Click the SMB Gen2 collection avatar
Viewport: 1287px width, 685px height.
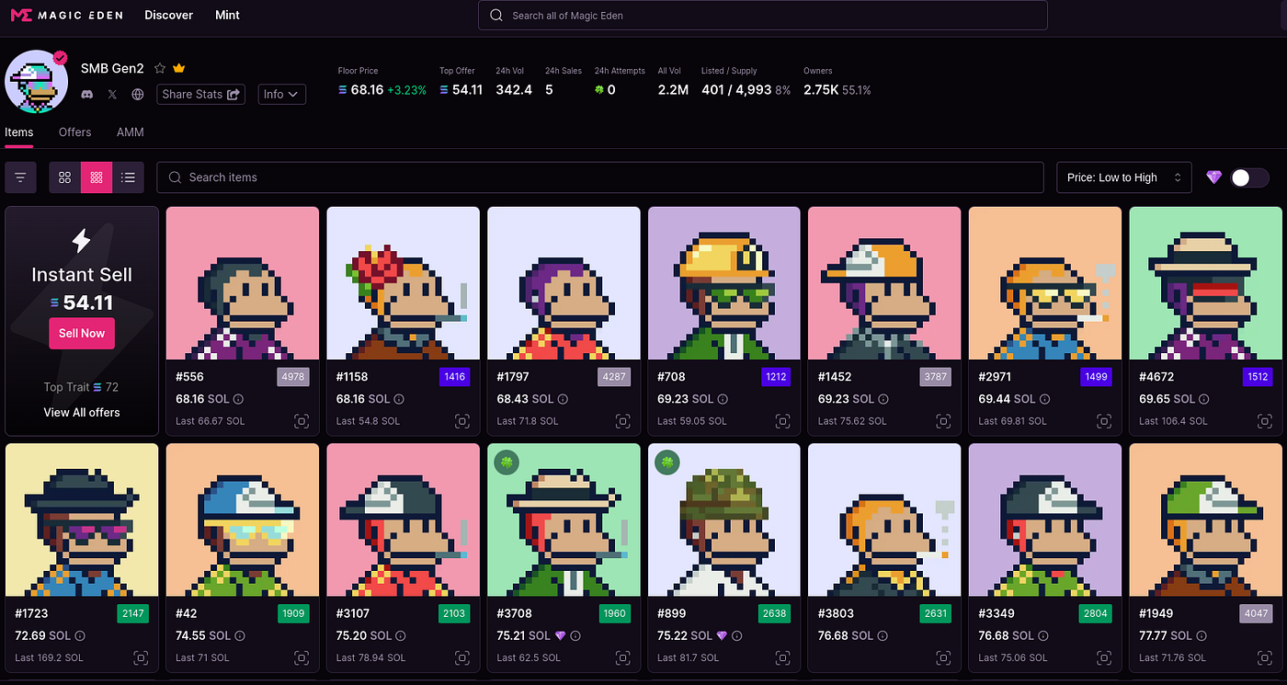pos(37,82)
